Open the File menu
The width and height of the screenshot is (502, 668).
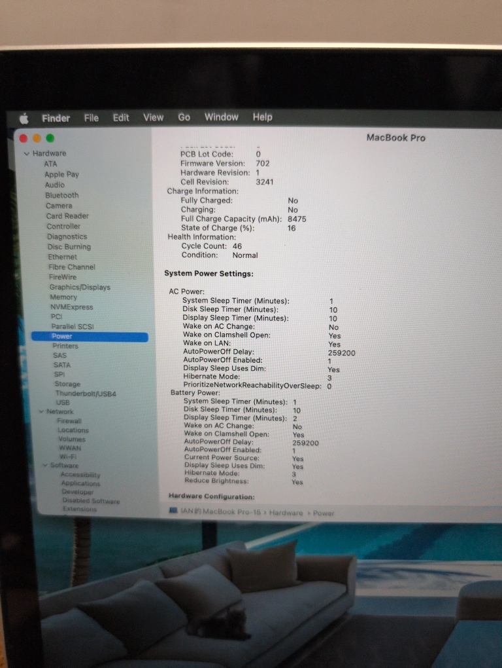92,118
